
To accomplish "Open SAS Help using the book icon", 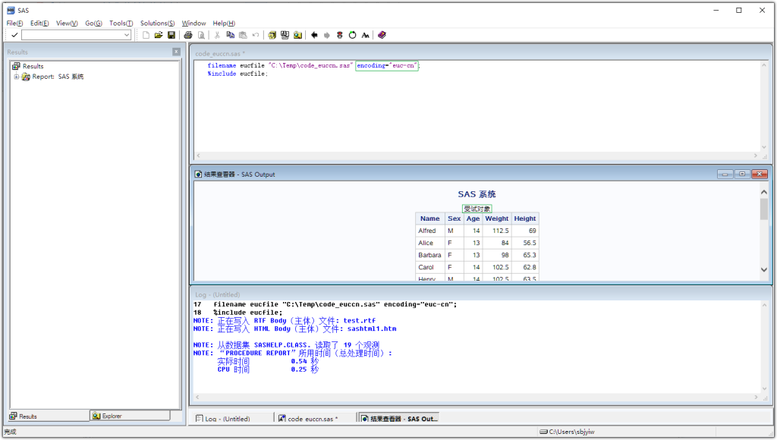I will pos(381,34).
